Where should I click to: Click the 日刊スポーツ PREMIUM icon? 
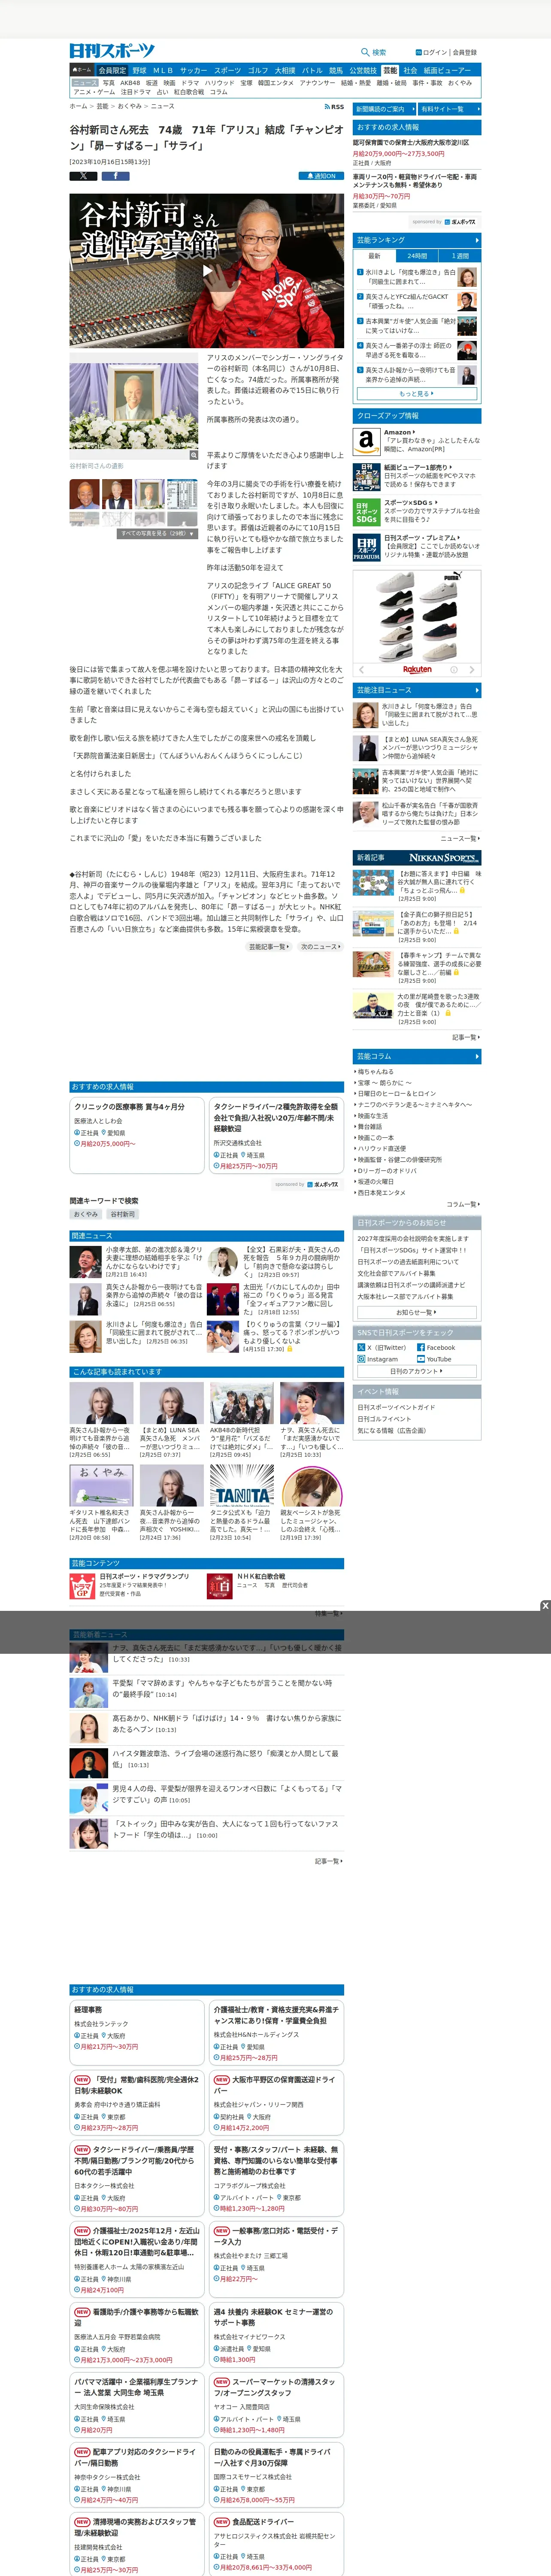pos(366,548)
